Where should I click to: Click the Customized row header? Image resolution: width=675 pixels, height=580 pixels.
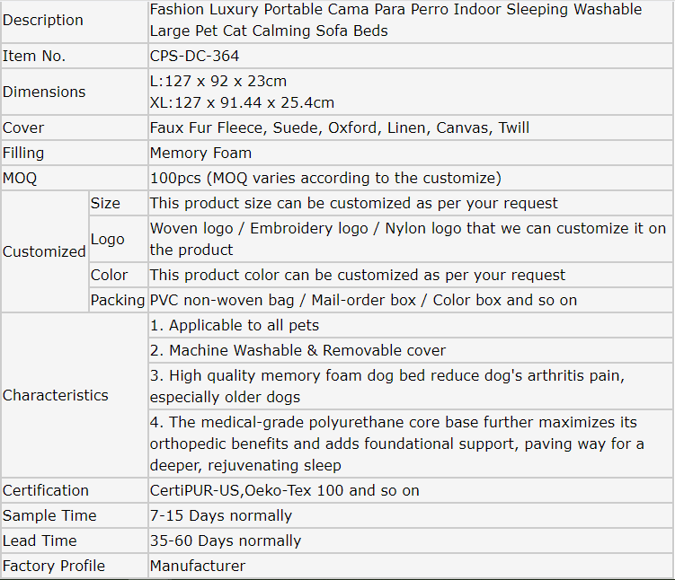pyautogui.click(x=44, y=251)
